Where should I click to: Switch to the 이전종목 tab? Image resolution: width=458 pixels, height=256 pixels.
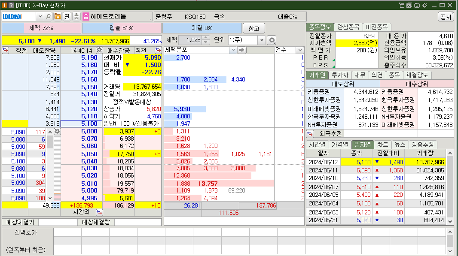(376, 27)
